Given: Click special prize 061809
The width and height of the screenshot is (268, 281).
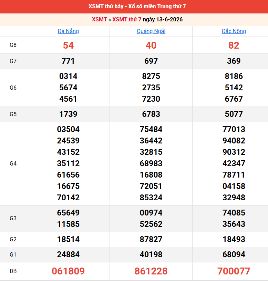Looking at the screenshot, I should [68, 271].
